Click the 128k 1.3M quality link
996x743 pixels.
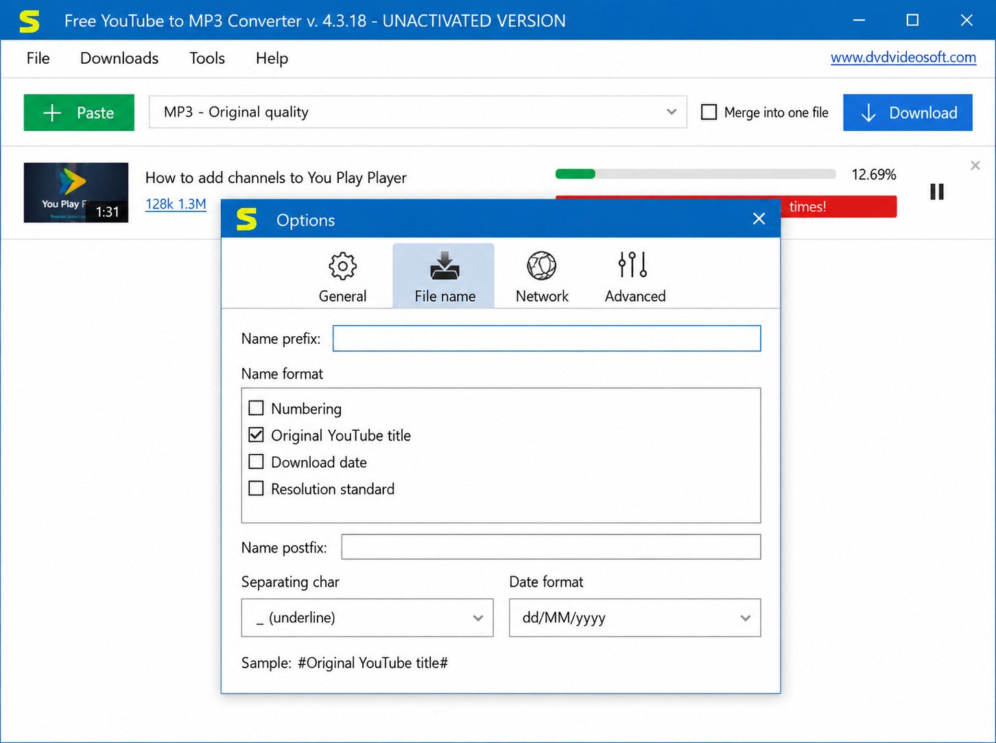pyautogui.click(x=176, y=204)
